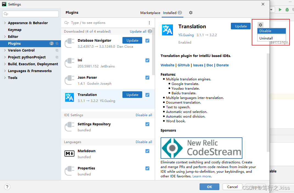Click the New Relic CodeStream sponsor banner
Viewport: 294px width, 193px height.
[201, 148]
